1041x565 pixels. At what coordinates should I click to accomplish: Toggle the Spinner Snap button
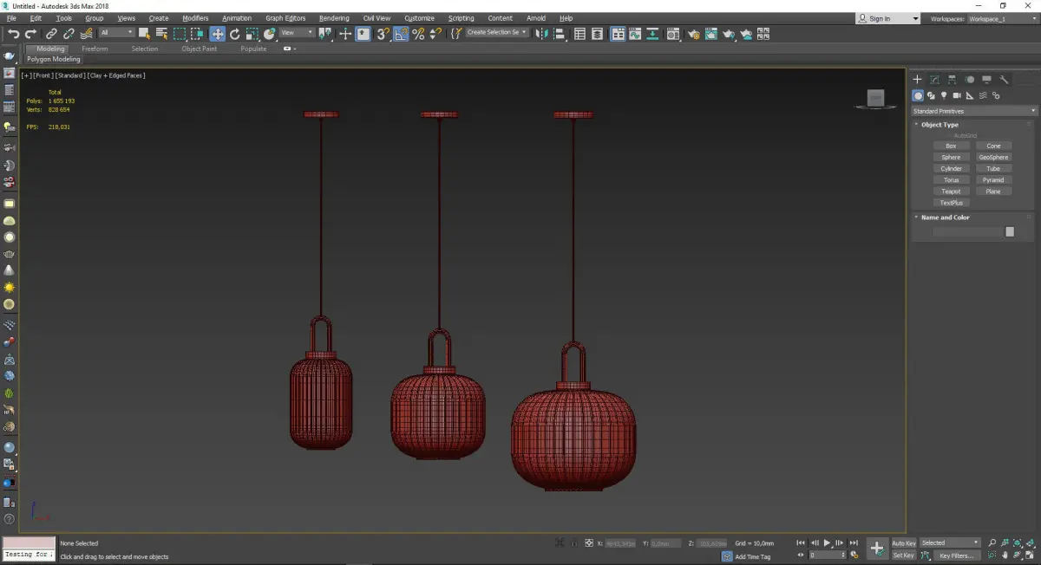tap(435, 34)
